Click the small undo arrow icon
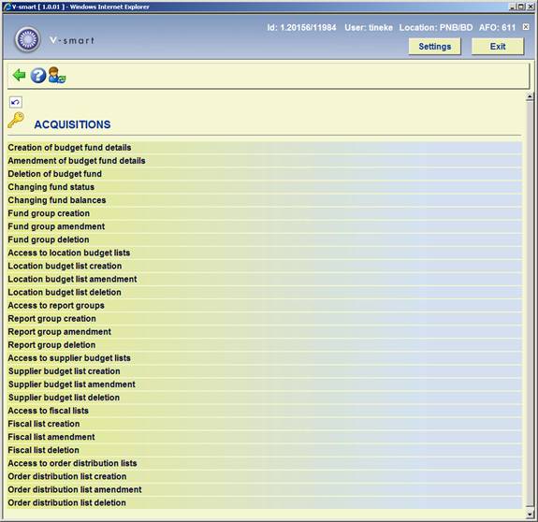 click(16, 102)
